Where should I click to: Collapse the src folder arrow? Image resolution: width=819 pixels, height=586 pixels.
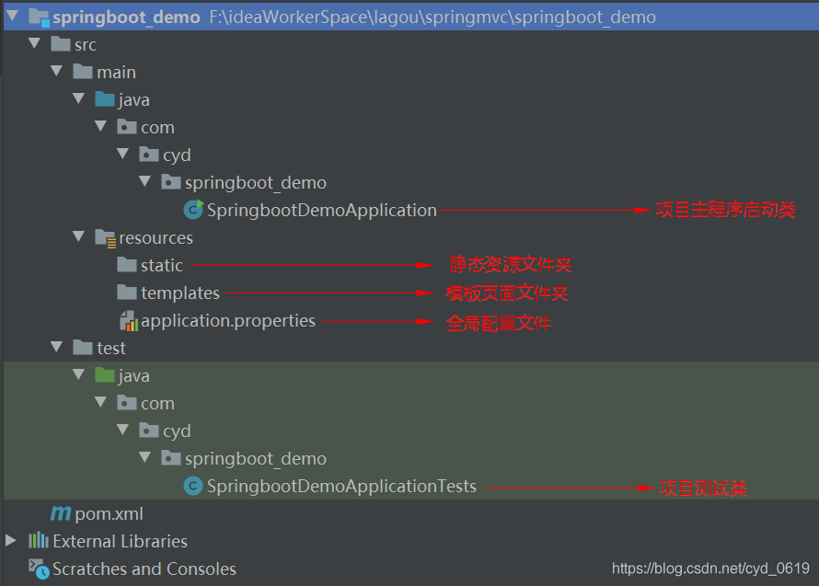[x=34, y=44]
